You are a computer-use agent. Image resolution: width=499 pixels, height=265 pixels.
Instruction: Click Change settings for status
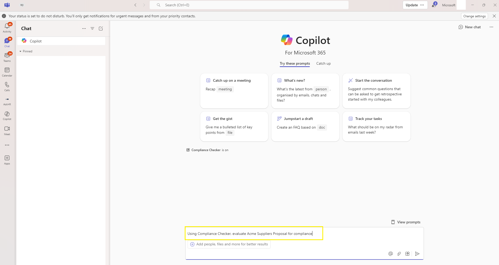pos(474,16)
